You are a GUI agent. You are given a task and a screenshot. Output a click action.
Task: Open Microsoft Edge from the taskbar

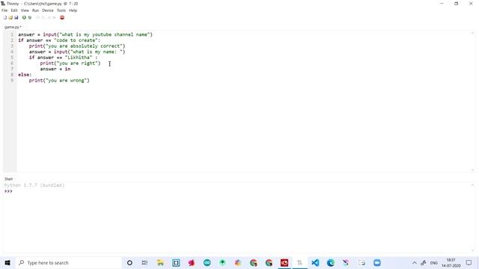click(331, 262)
